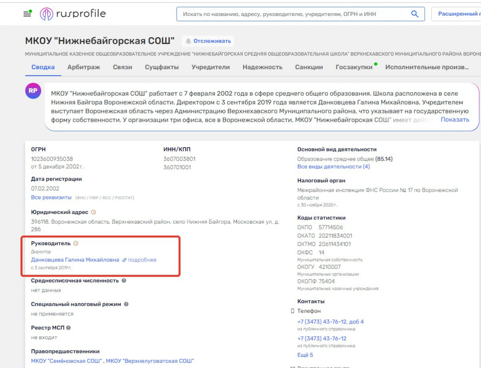Screen dimensions: 481x368
Task: Click help icon next to Среднесписочная численность
Action: 124,281
